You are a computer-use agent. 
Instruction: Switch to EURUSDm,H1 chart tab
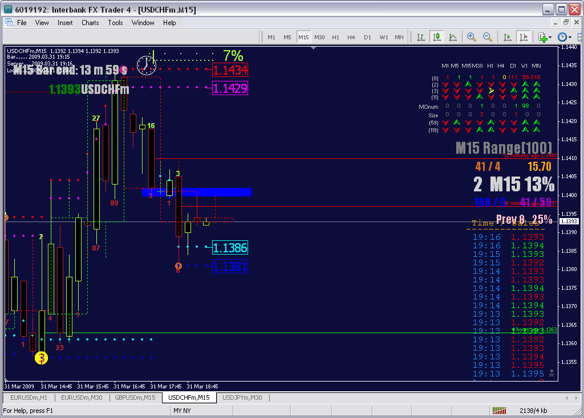coord(29,397)
